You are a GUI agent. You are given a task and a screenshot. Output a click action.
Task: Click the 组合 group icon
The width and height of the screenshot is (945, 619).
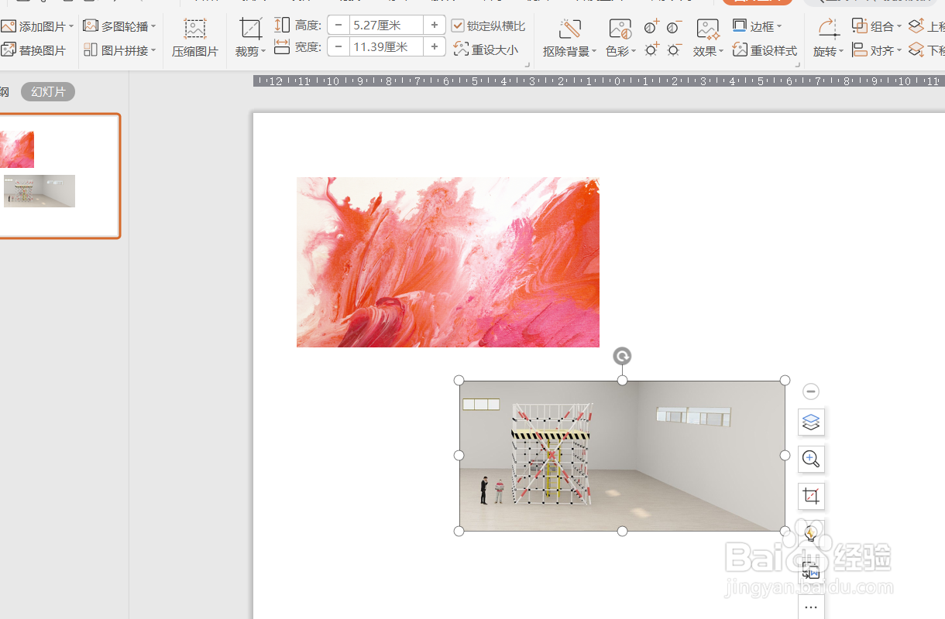[860, 26]
